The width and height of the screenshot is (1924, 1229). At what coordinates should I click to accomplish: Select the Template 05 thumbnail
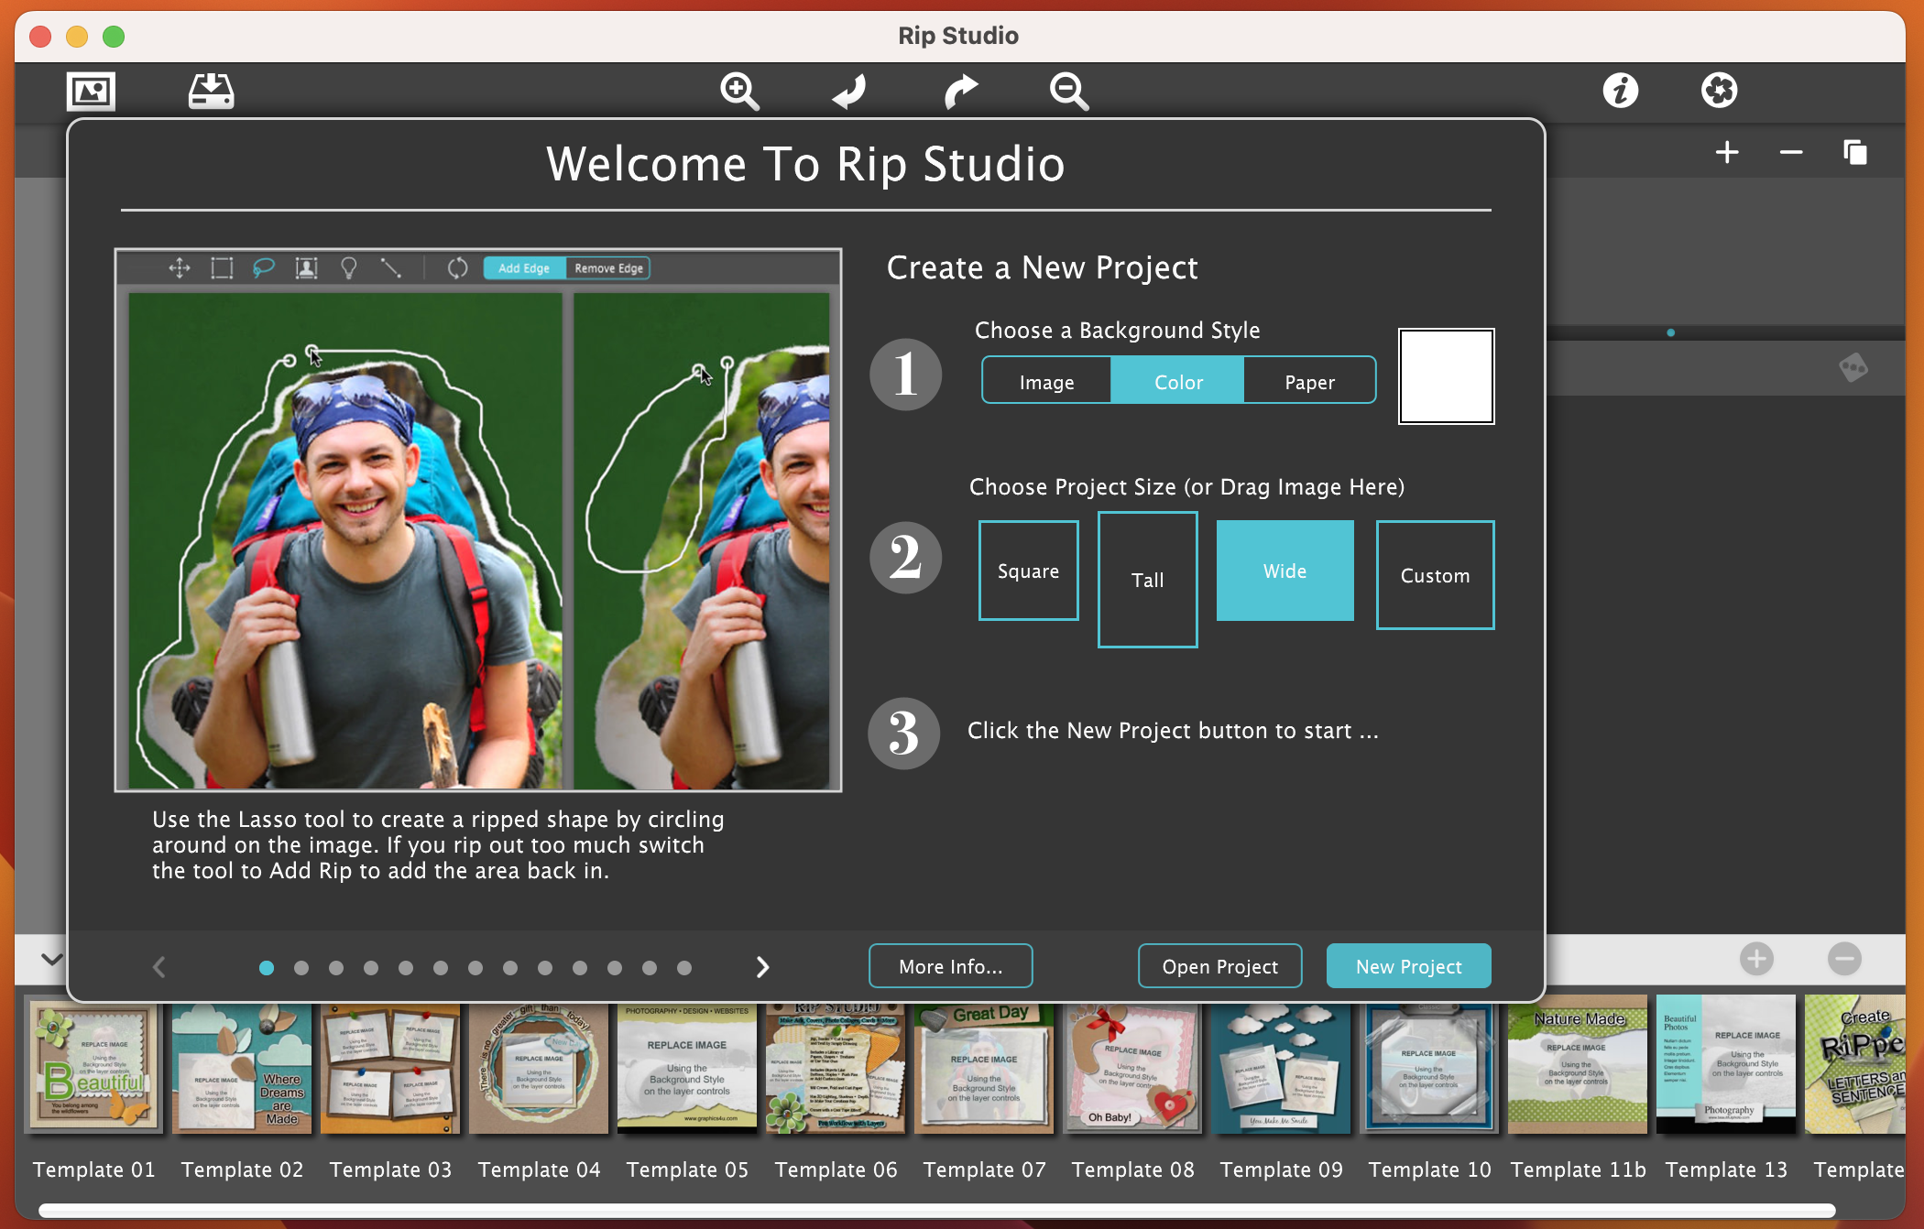pyautogui.click(x=687, y=1068)
